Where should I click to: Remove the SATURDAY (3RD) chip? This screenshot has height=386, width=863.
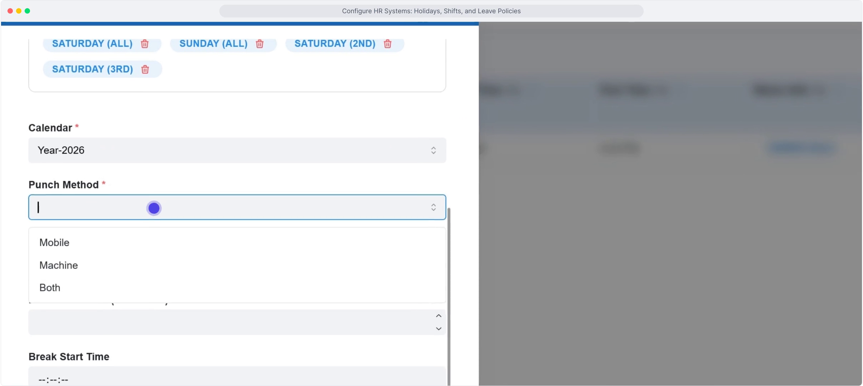(x=145, y=69)
